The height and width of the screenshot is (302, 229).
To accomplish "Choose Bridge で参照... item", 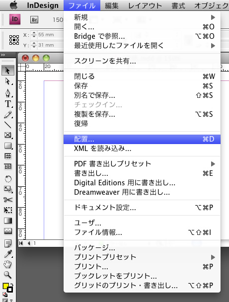I will click(x=142, y=36).
